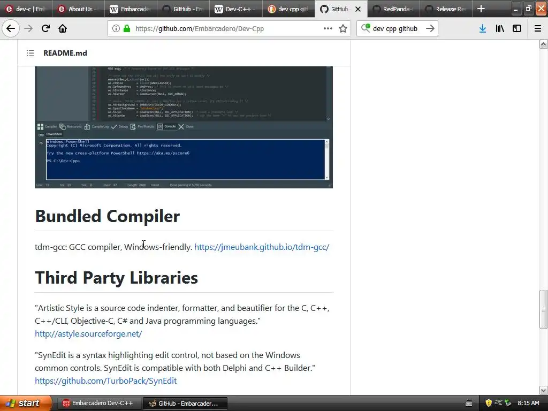Screen dimensions: 548x411
Task: Go back to the previous page
Action: click(11, 29)
